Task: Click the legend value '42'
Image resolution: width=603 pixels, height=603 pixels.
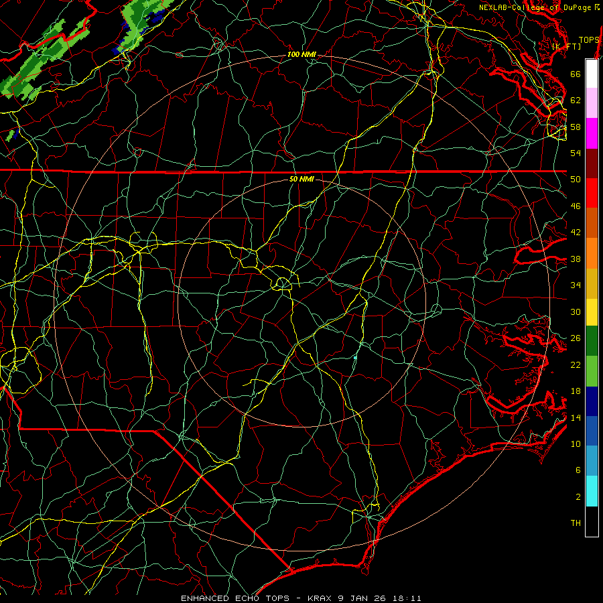Action: [576, 232]
